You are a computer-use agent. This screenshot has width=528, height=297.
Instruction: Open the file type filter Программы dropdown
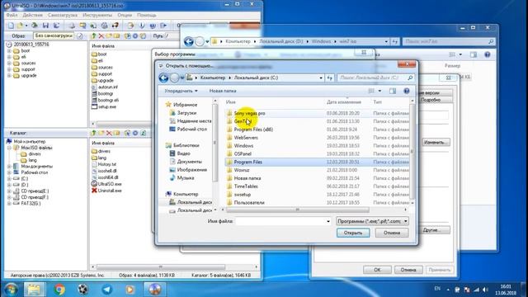tap(372, 221)
